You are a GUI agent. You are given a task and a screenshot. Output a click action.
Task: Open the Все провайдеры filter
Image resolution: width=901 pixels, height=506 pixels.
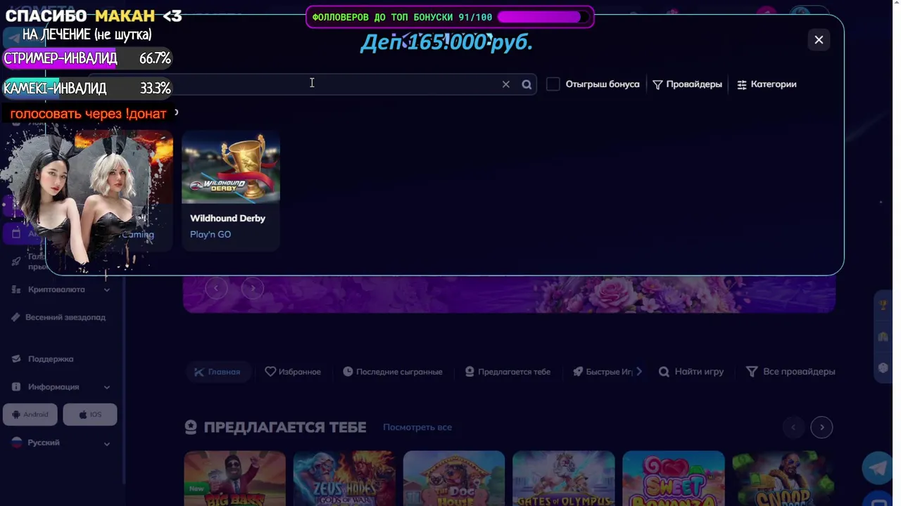tap(790, 372)
